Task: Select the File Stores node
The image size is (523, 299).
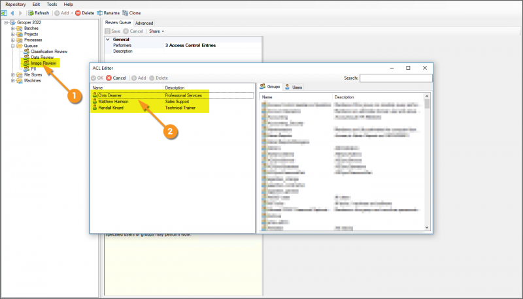Action: (33, 75)
